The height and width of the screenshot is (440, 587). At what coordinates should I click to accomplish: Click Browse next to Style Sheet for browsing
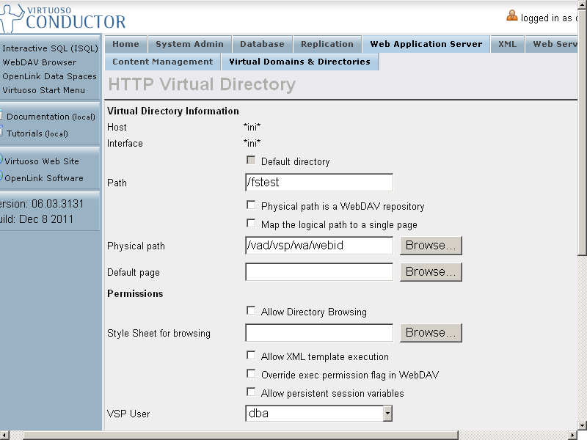click(x=431, y=333)
